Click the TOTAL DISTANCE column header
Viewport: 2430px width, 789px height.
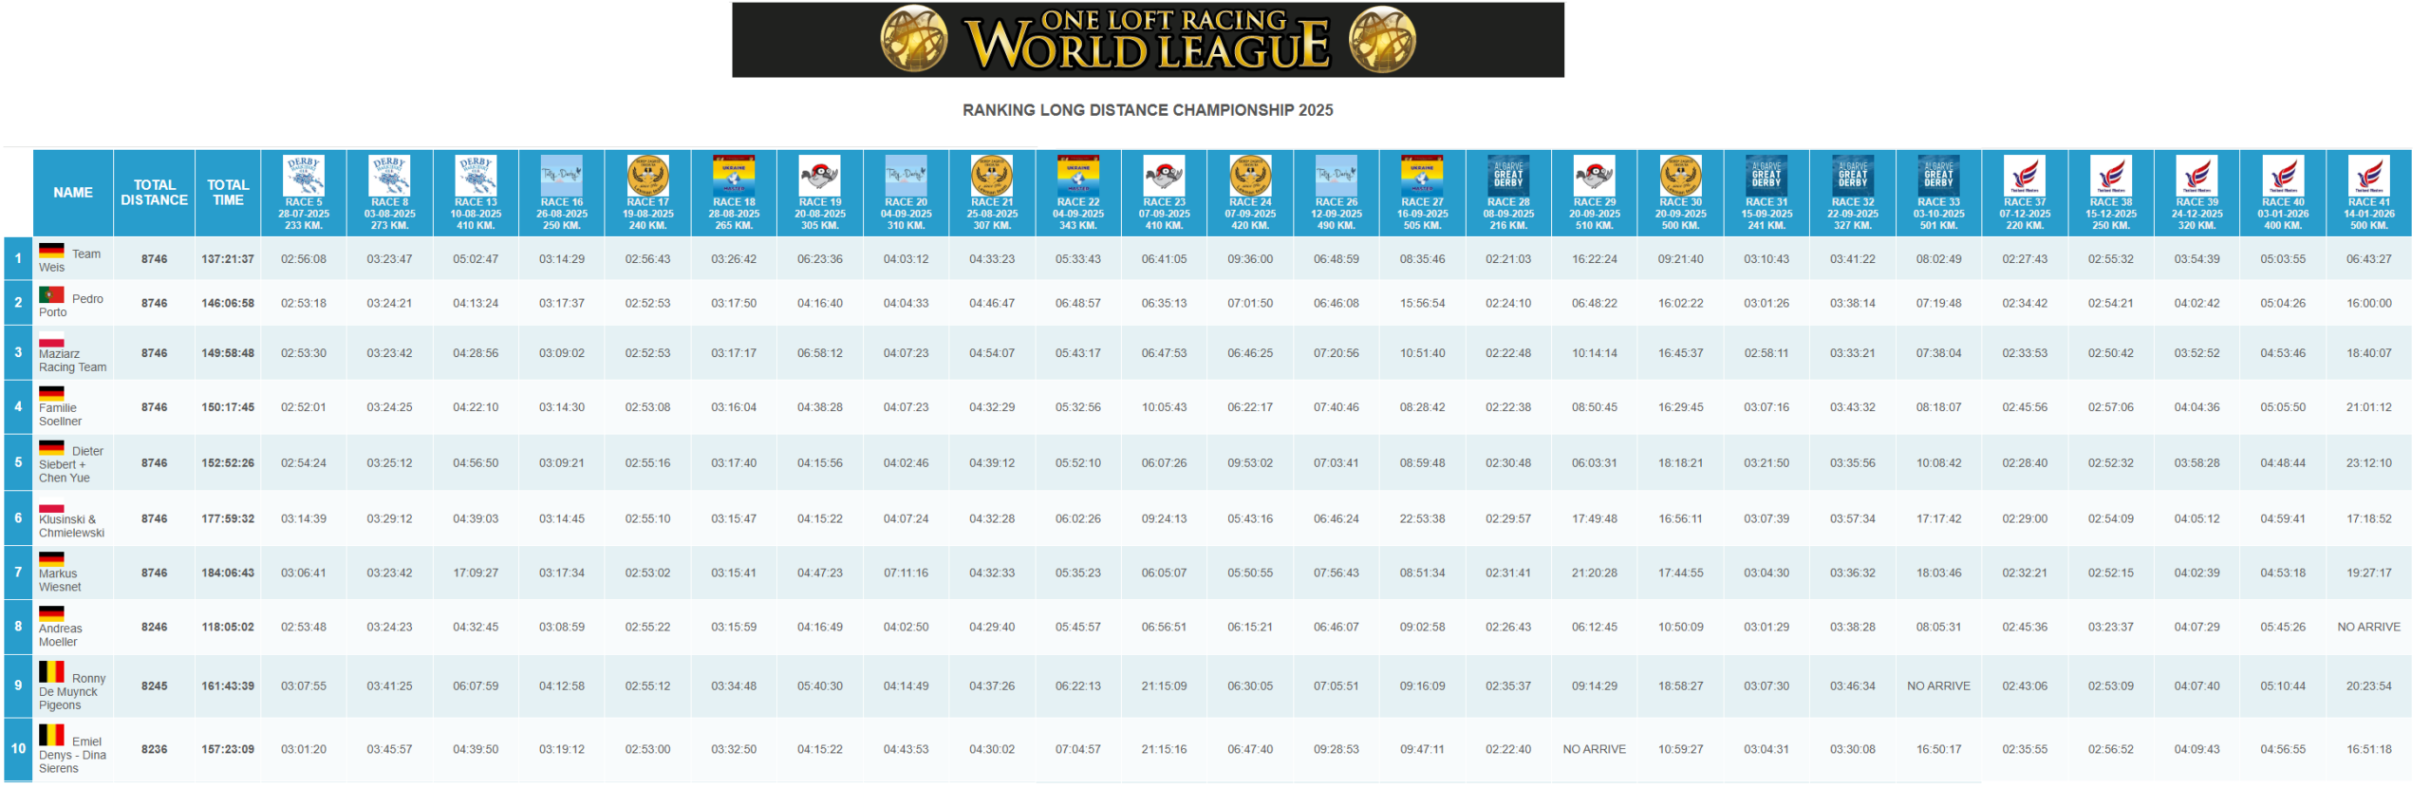154,193
